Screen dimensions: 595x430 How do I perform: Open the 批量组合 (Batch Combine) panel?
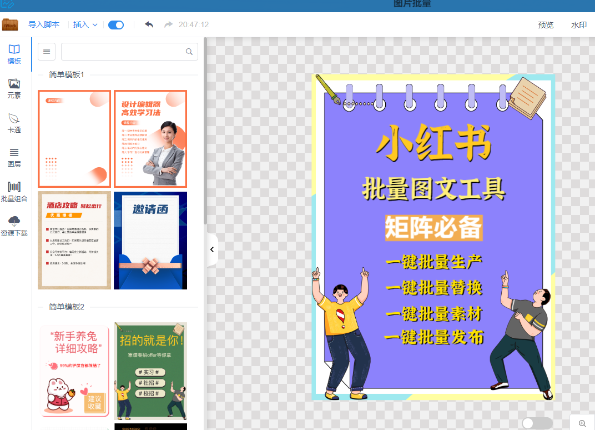point(14,191)
